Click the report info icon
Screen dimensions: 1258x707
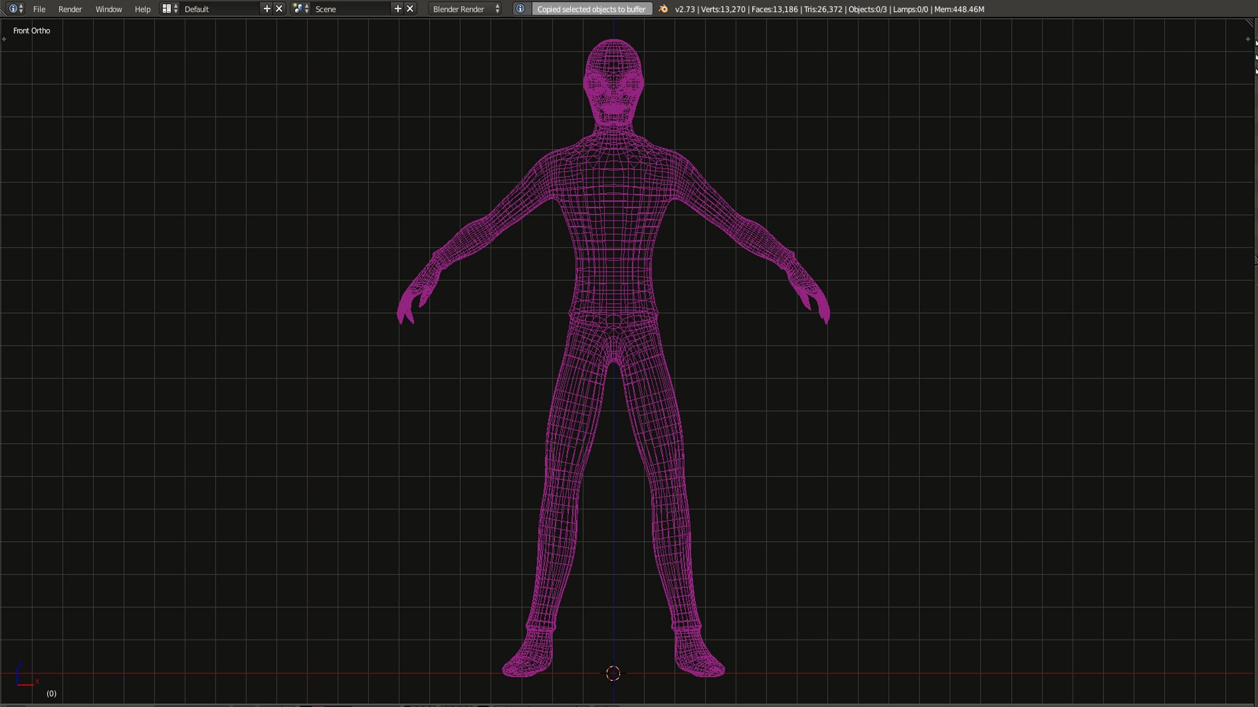point(520,9)
